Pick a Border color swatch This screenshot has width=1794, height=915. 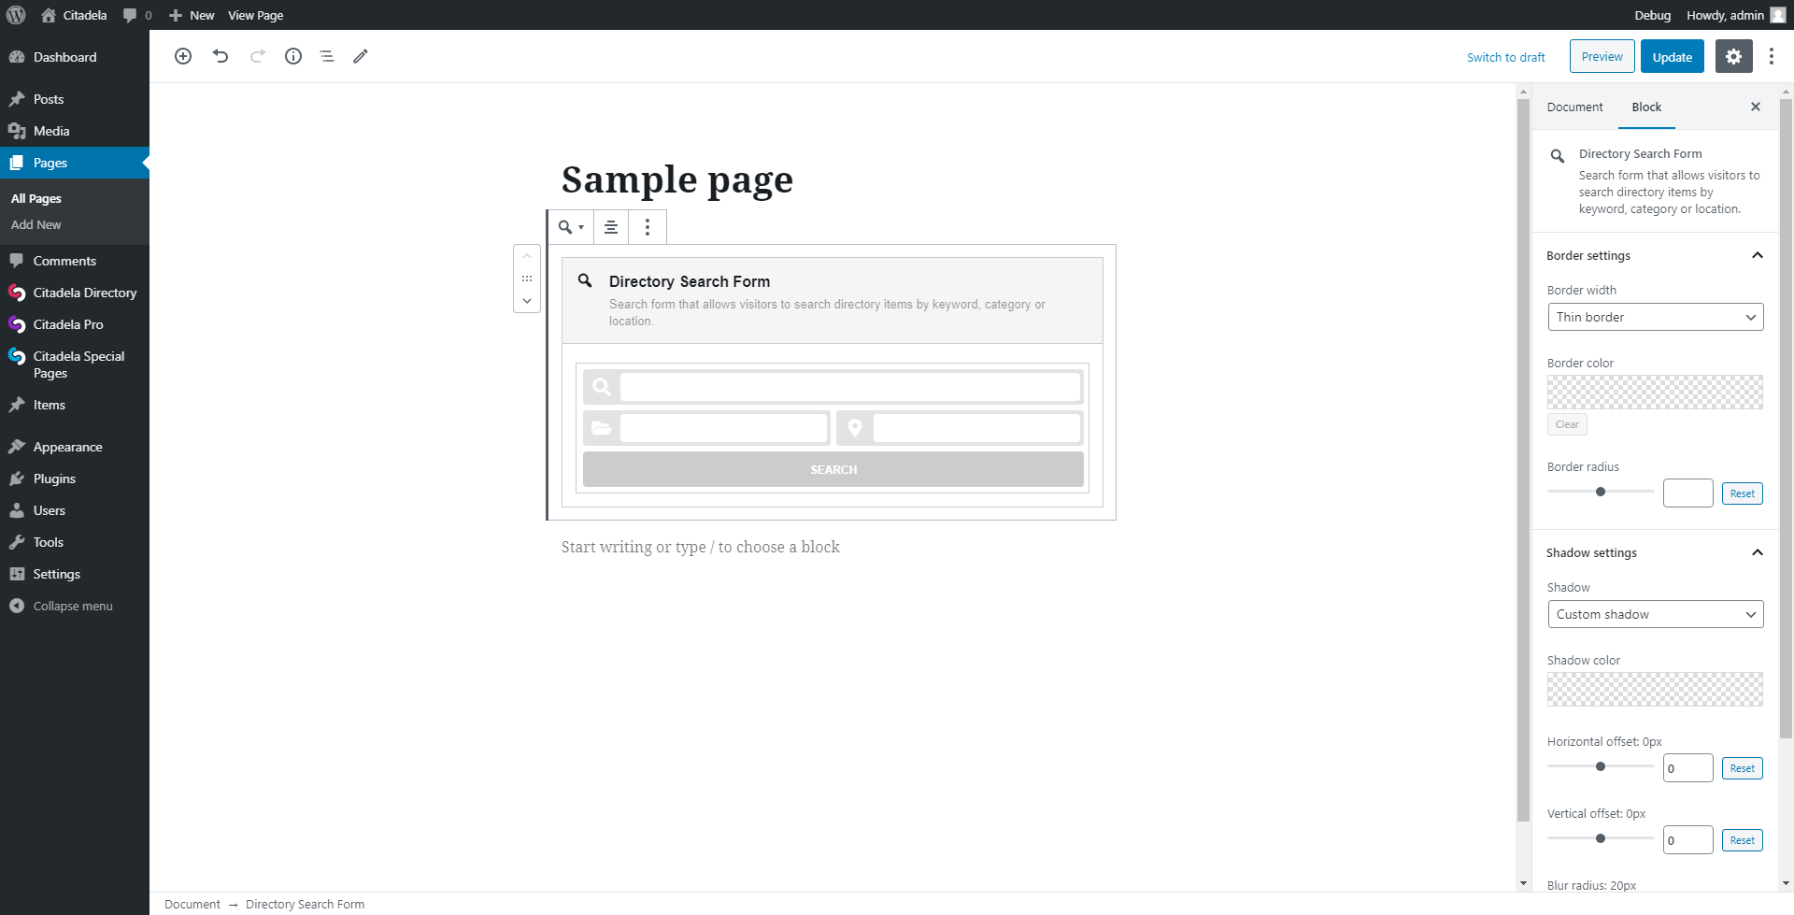[x=1655, y=392]
